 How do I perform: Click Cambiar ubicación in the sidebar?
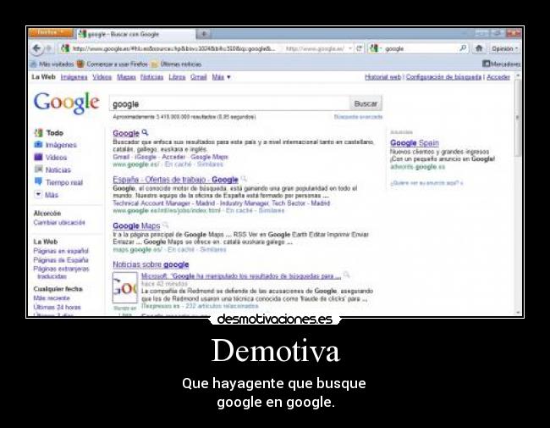59,222
